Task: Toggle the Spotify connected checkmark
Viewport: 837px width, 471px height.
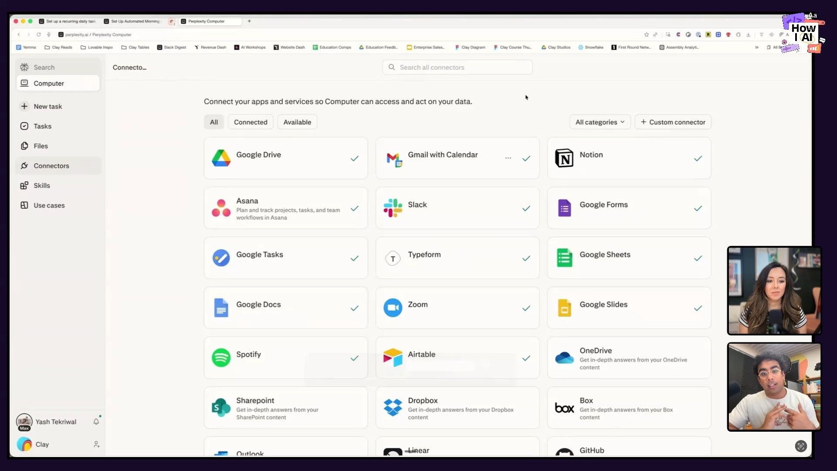Action: point(354,358)
